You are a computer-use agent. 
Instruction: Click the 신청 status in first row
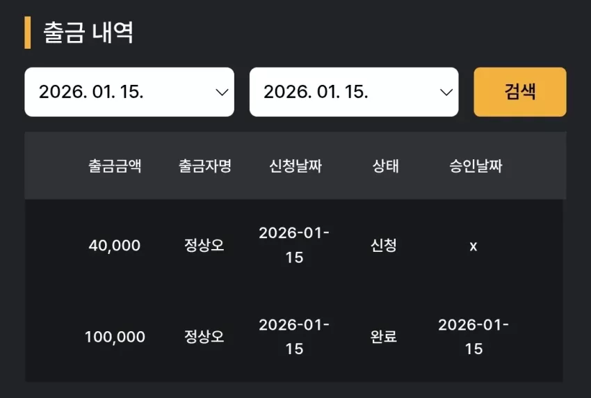click(383, 246)
